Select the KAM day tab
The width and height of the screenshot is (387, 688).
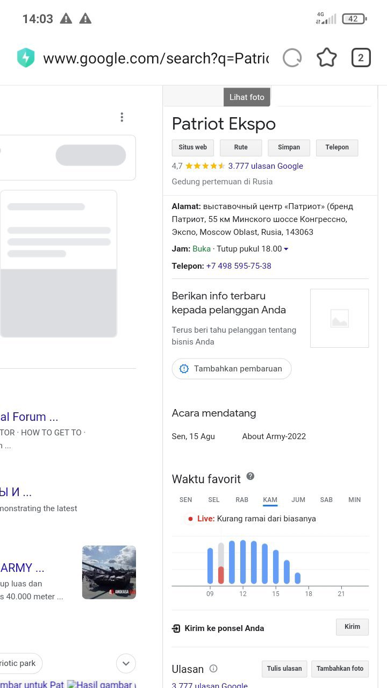click(270, 500)
